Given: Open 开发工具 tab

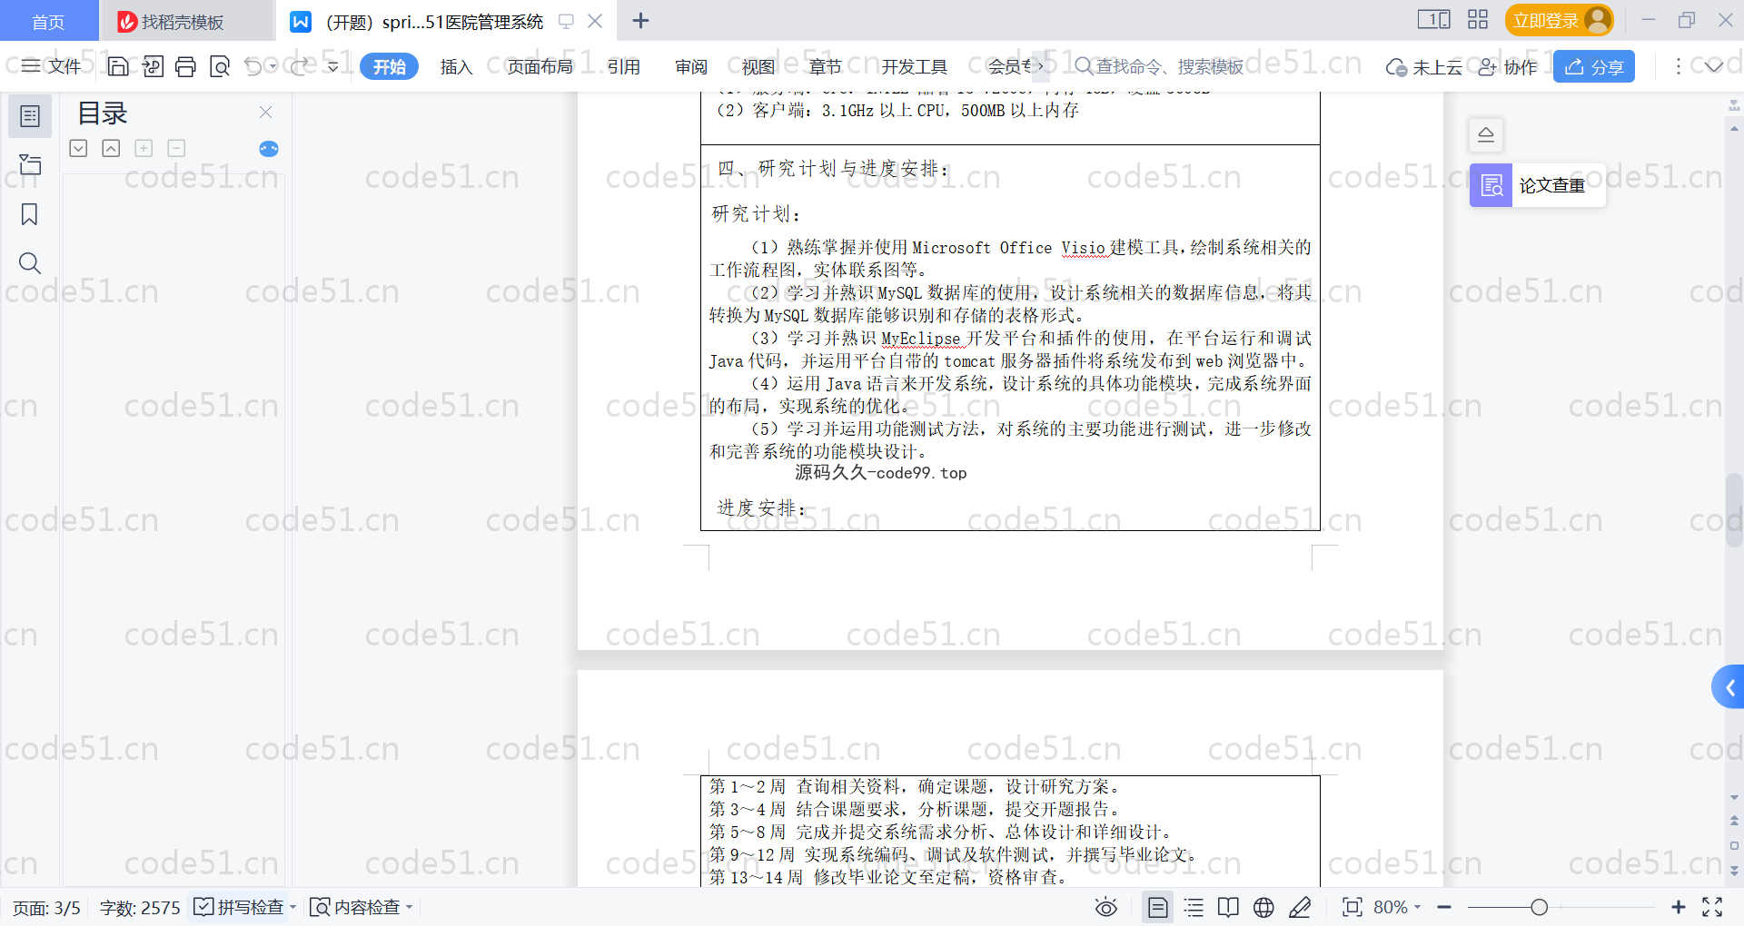Looking at the screenshot, I should pyautogui.click(x=914, y=66).
